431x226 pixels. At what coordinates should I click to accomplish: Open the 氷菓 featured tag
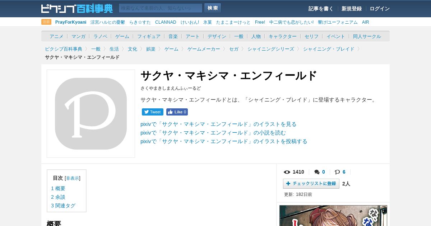pos(208,22)
